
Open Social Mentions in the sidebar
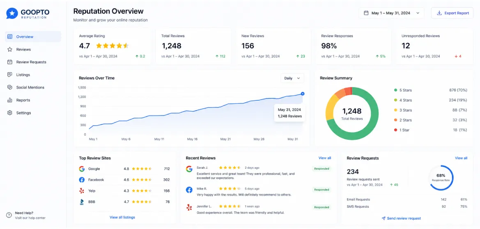click(x=33, y=87)
